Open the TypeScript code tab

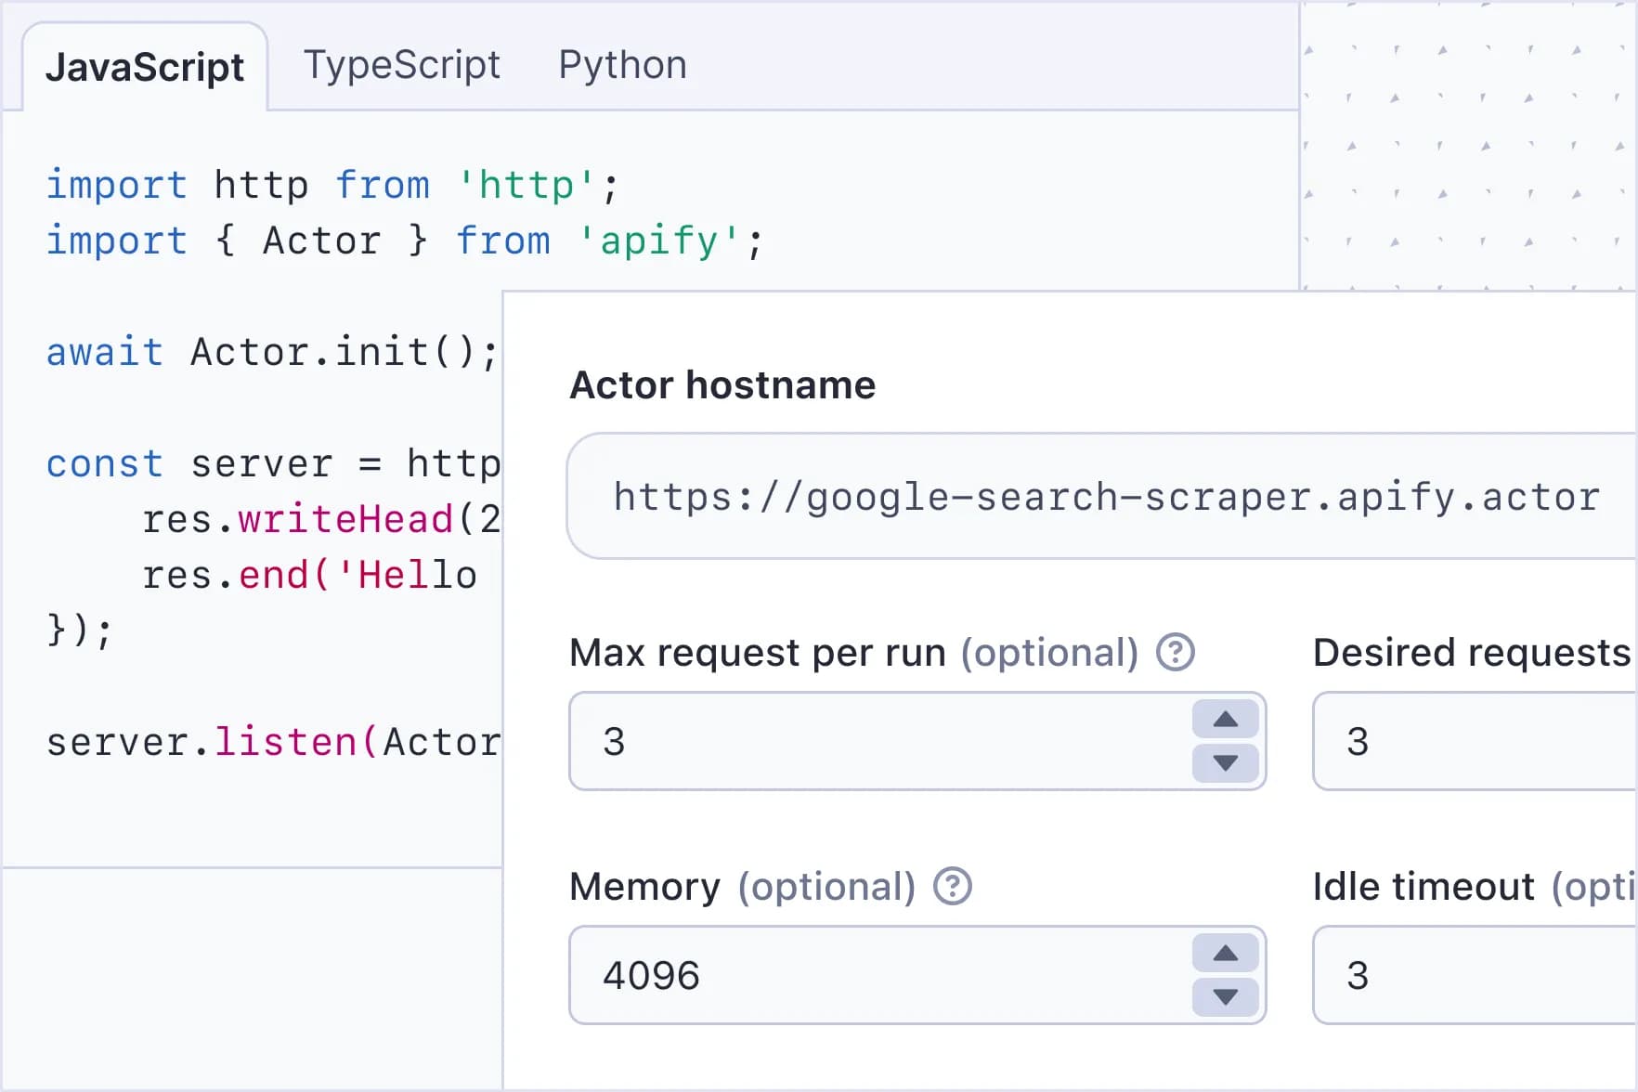point(401,65)
